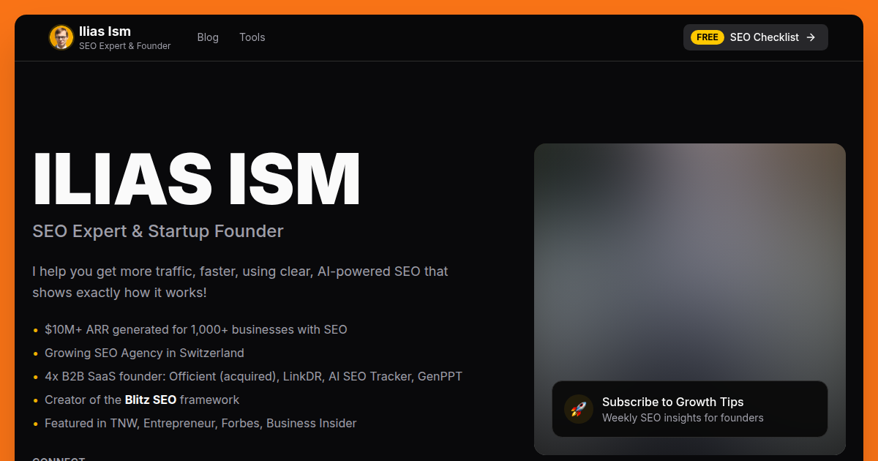Click Growing SEO Agency in Switzerland item

point(144,353)
